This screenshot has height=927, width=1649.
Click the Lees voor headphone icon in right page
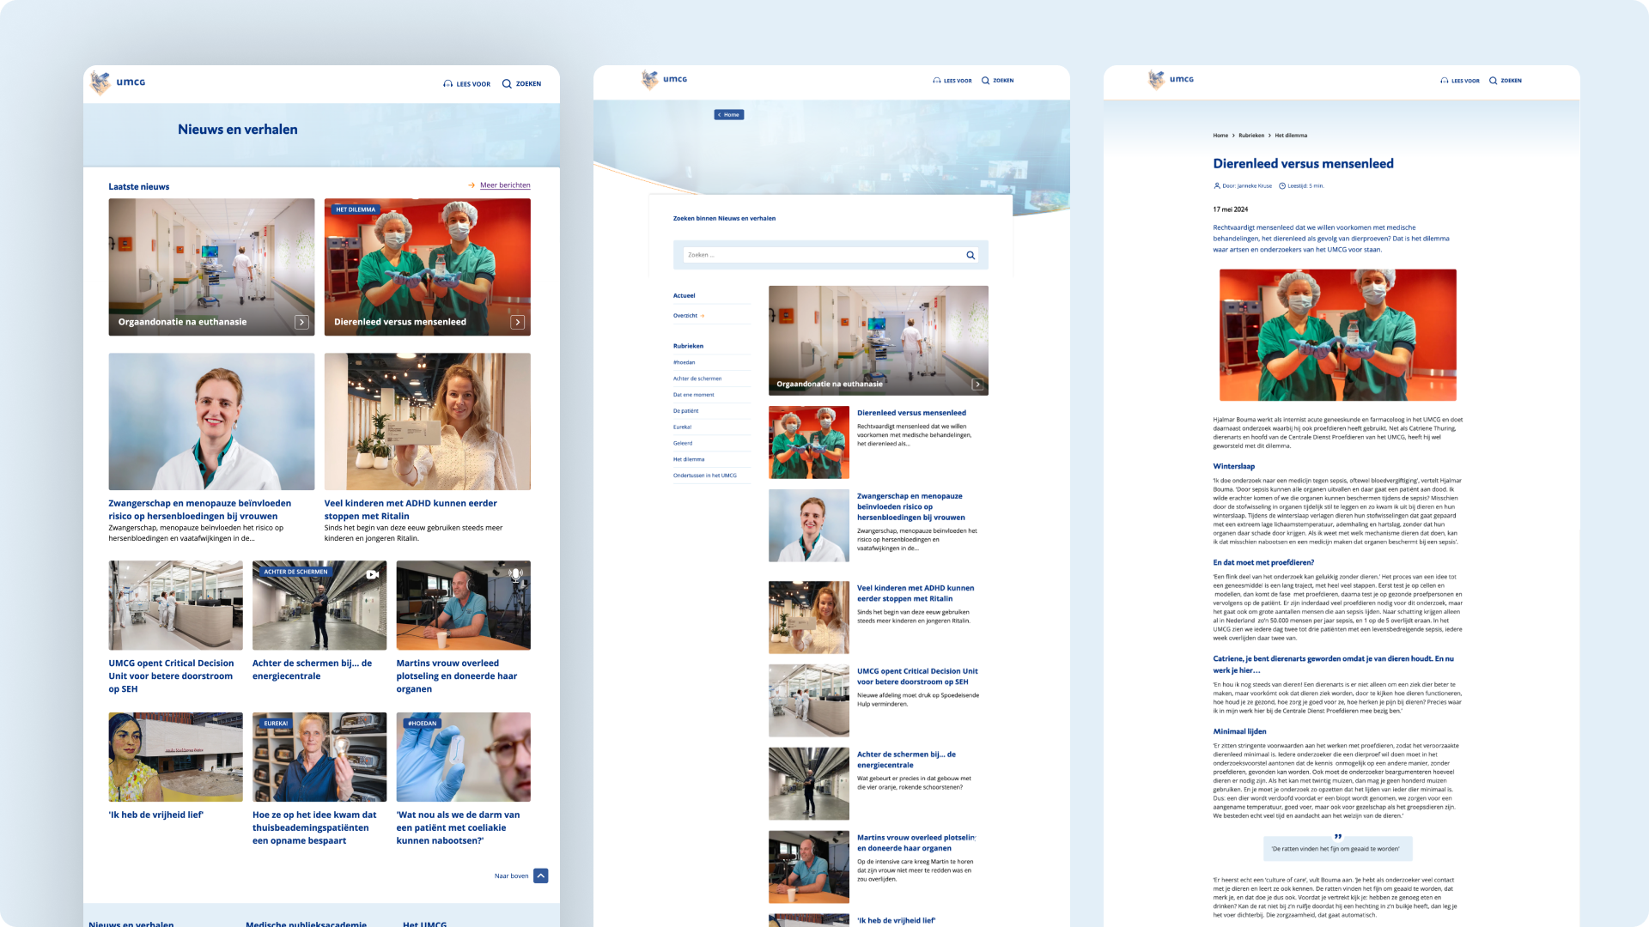1445,81
